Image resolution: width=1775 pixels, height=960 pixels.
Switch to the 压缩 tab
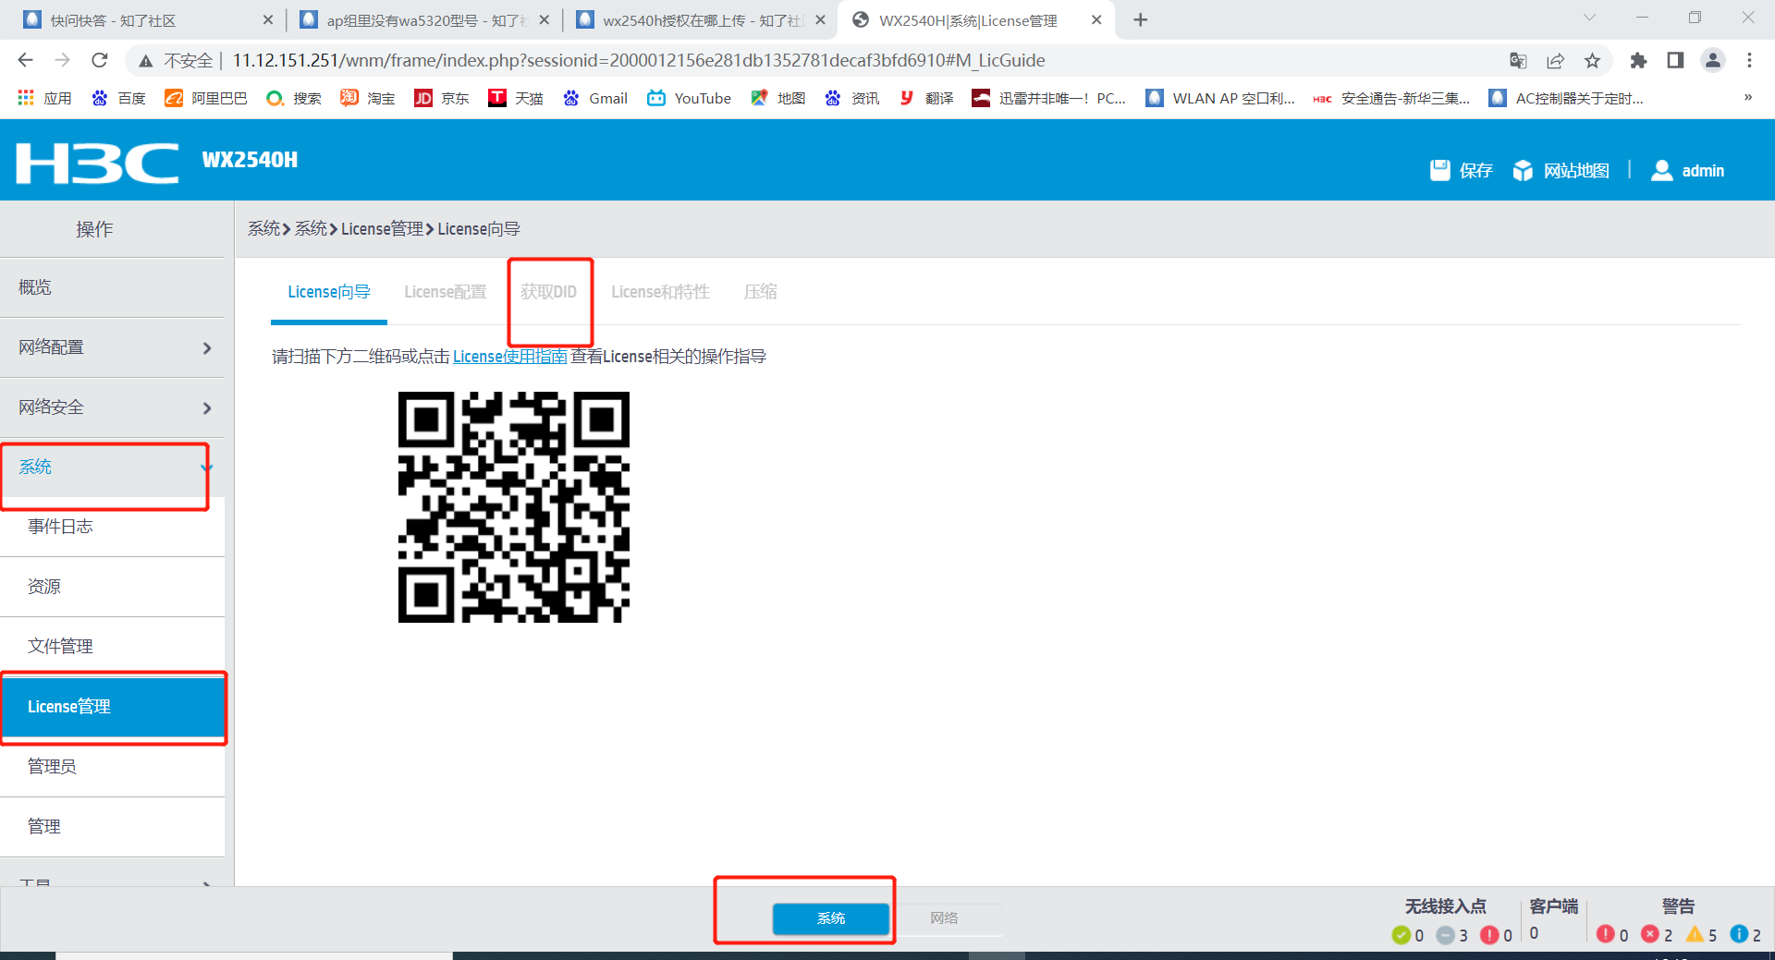(x=760, y=292)
